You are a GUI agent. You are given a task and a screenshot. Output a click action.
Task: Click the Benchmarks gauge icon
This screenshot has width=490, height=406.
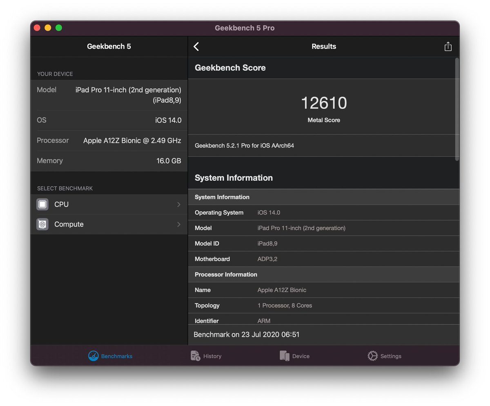(94, 356)
